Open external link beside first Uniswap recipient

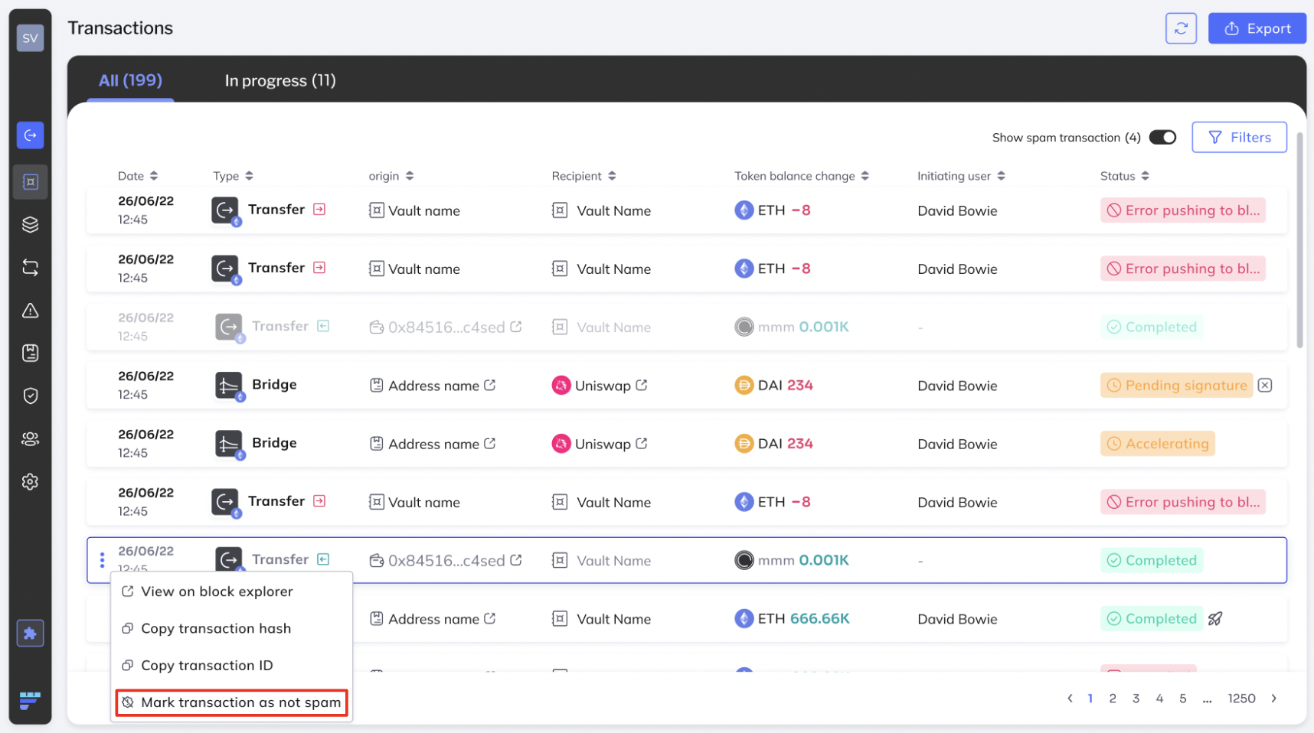click(x=642, y=385)
